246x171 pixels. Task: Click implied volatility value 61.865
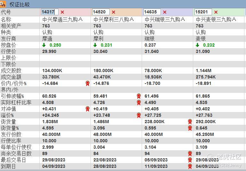pos(203,96)
